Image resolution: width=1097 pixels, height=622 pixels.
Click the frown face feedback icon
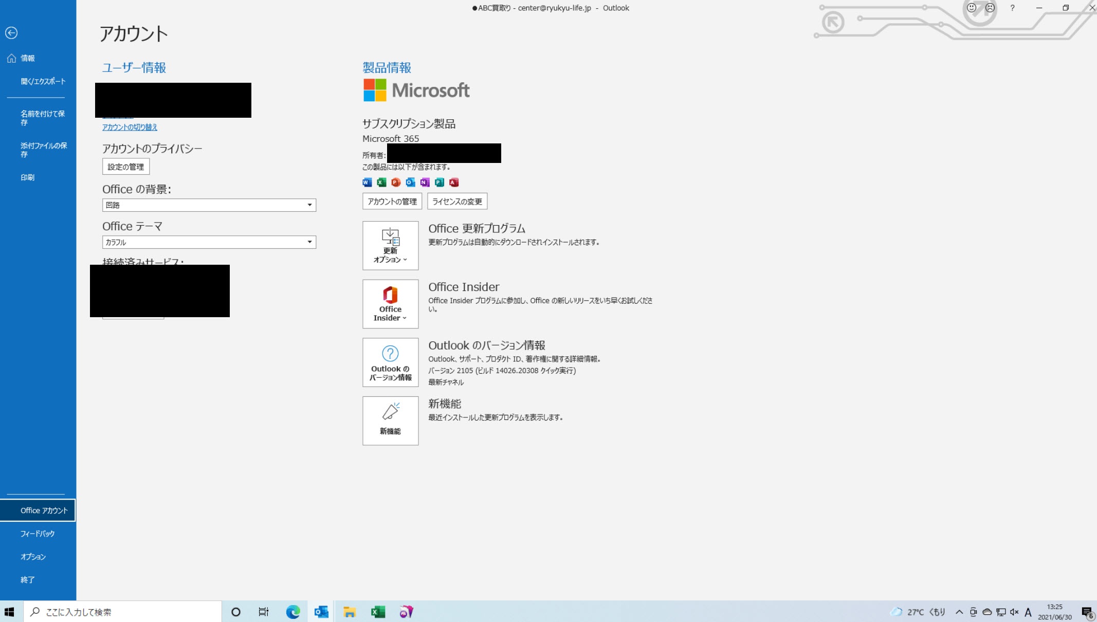990,8
